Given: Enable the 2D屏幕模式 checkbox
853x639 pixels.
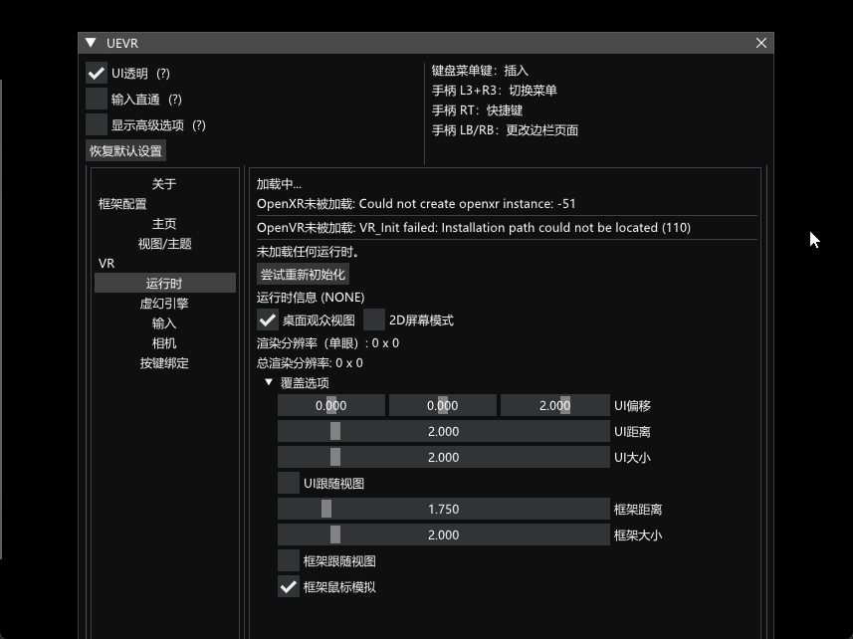Looking at the screenshot, I should [374, 320].
